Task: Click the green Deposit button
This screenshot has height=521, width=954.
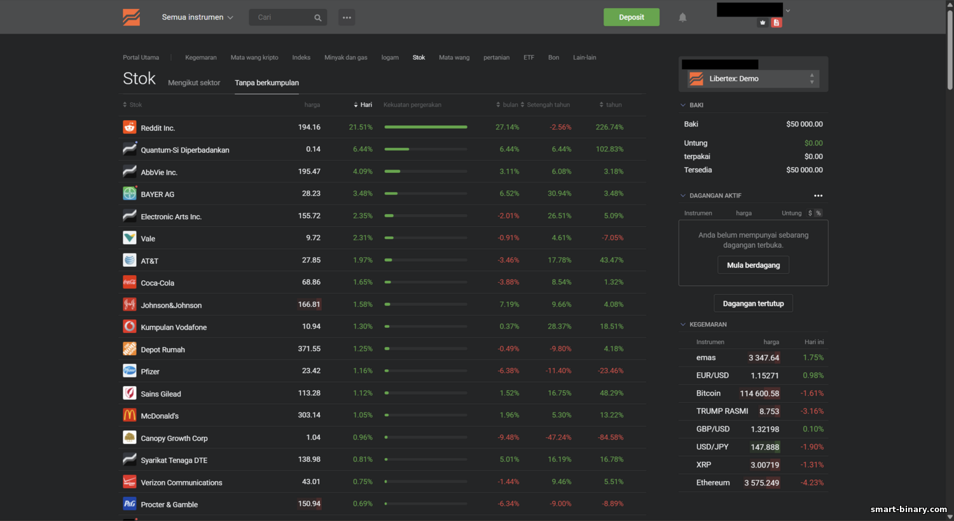Action: [632, 17]
